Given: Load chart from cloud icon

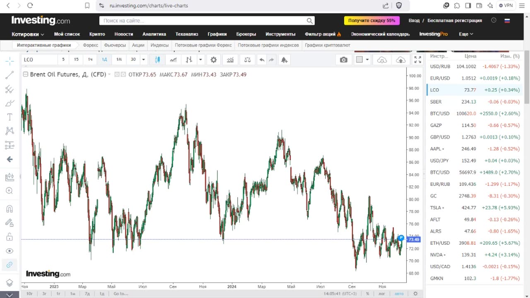Looking at the screenshot, I should (382, 60).
